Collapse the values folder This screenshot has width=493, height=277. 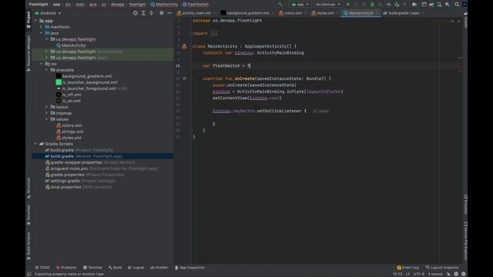pos(47,119)
